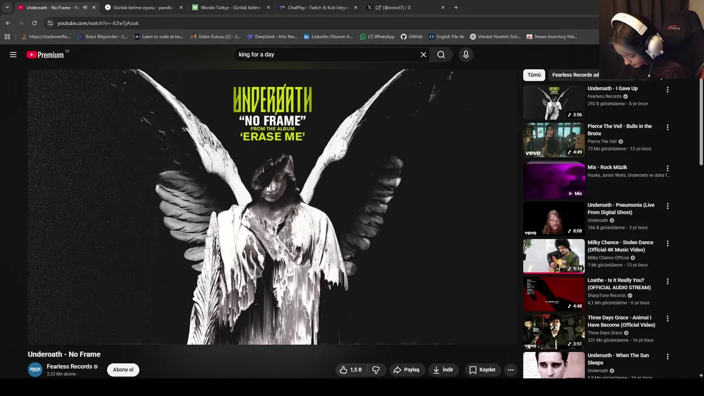The image size is (704, 396).
Task: Open DeepSeek bookmark
Action: pyautogui.click(x=272, y=37)
